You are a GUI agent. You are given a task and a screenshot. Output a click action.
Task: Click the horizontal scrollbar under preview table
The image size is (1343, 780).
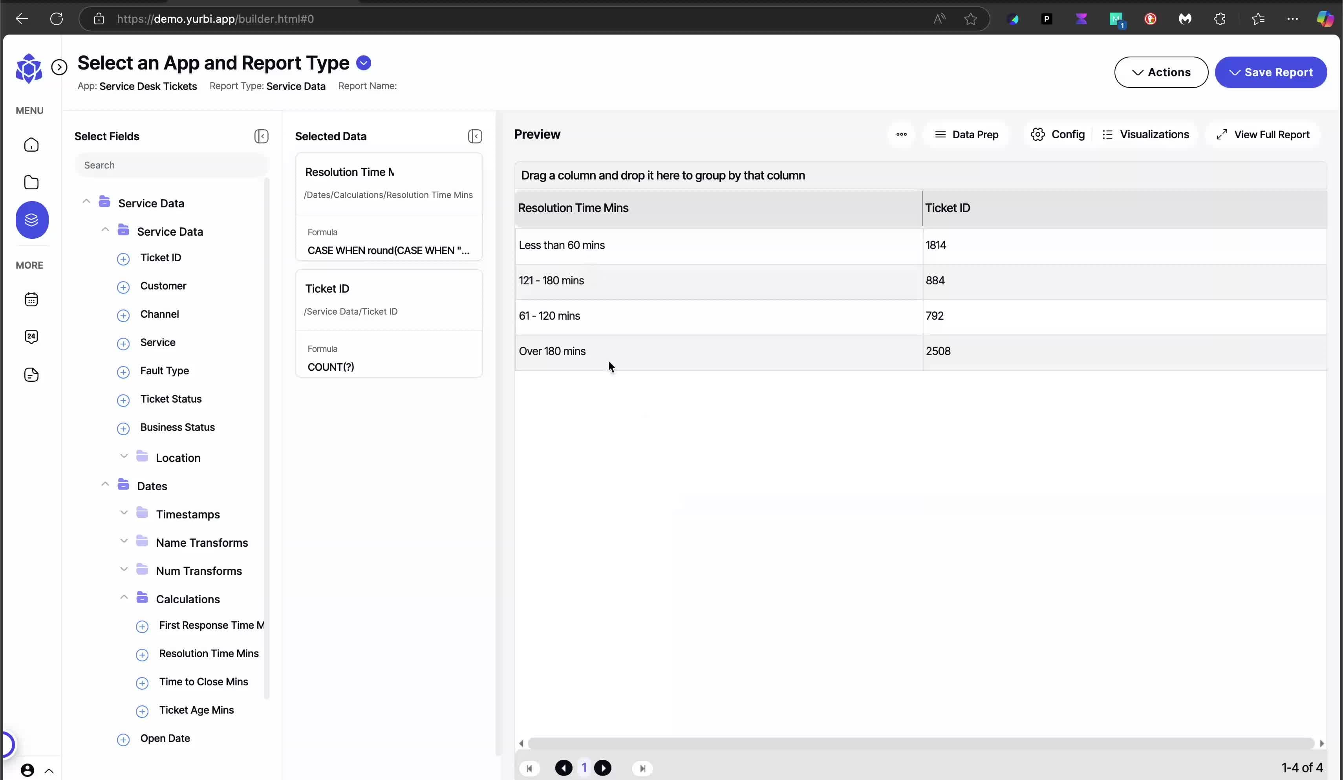[x=920, y=743]
